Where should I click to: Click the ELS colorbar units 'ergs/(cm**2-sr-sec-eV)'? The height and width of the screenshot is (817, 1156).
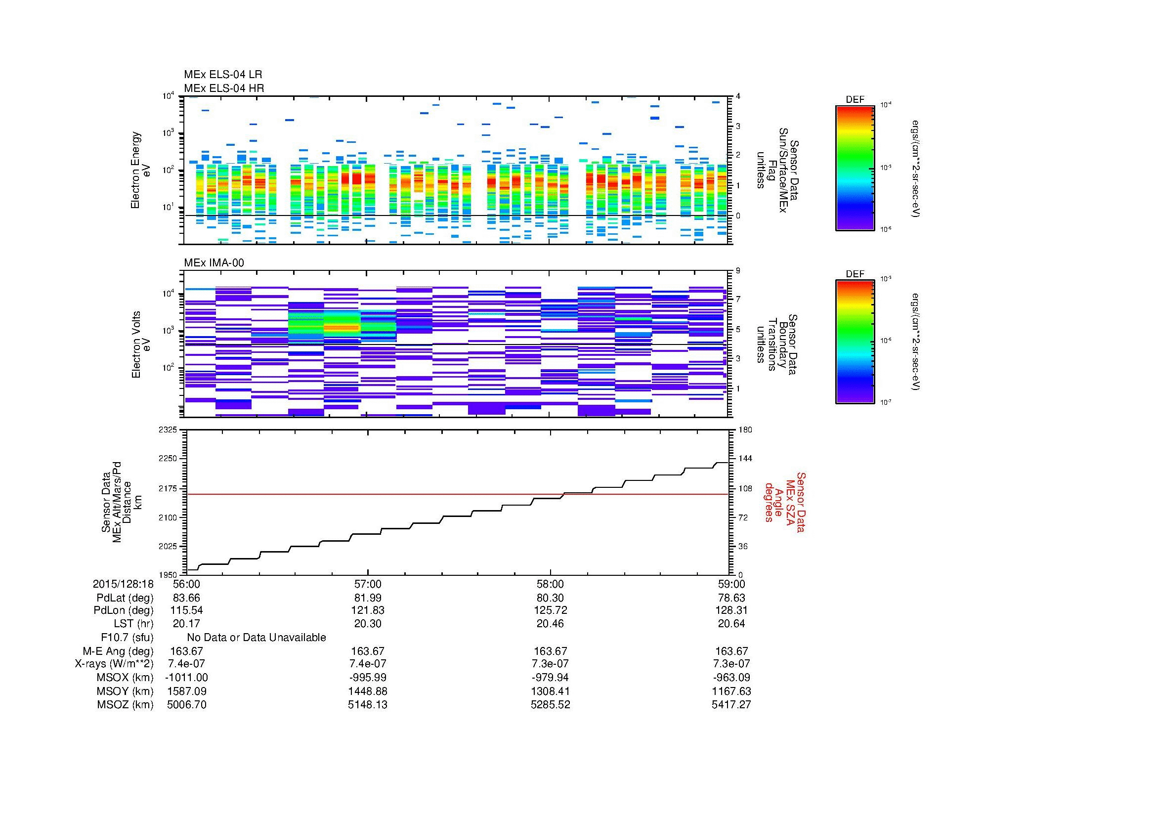click(916, 168)
